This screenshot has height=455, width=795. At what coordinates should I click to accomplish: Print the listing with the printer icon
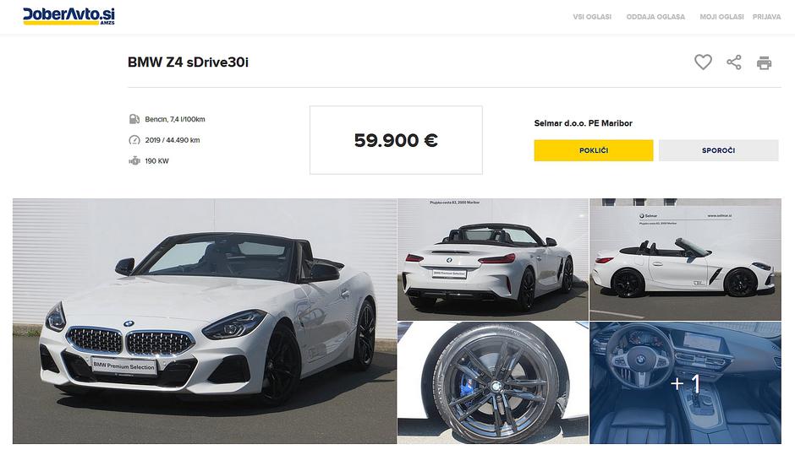coord(764,62)
